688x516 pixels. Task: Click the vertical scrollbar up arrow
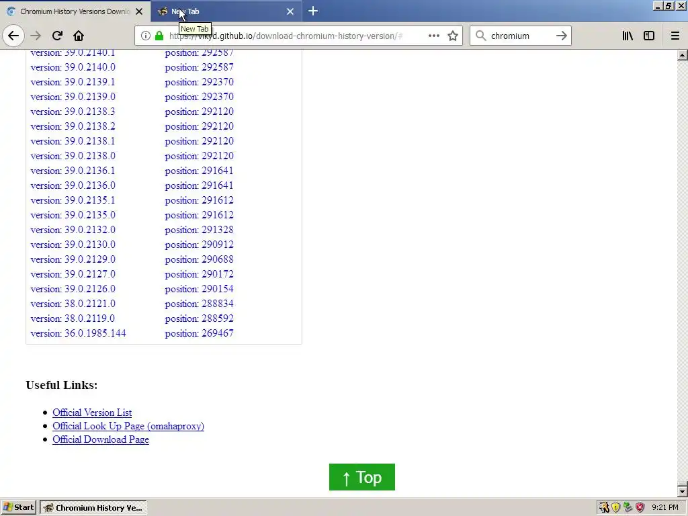point(683,55)
